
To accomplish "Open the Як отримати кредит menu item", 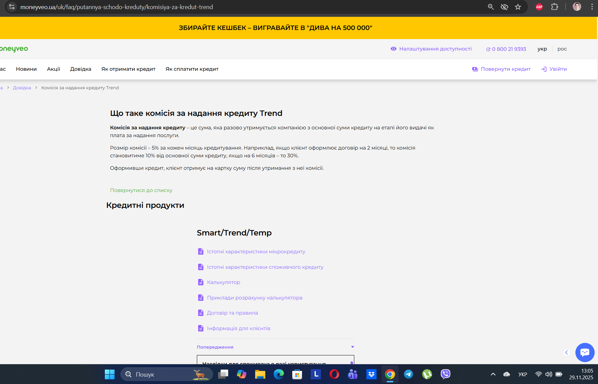I will (128, 69).
